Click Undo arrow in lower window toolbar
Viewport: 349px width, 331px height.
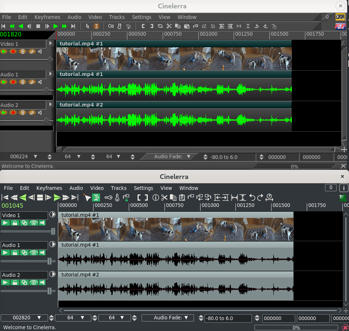click(252, 198)
